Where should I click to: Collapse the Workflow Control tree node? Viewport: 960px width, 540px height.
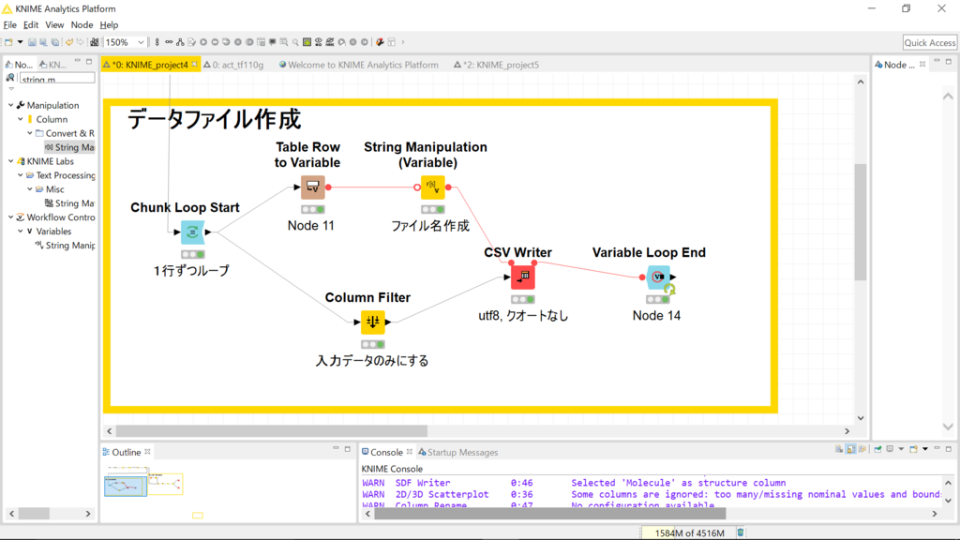pos(10,217)
